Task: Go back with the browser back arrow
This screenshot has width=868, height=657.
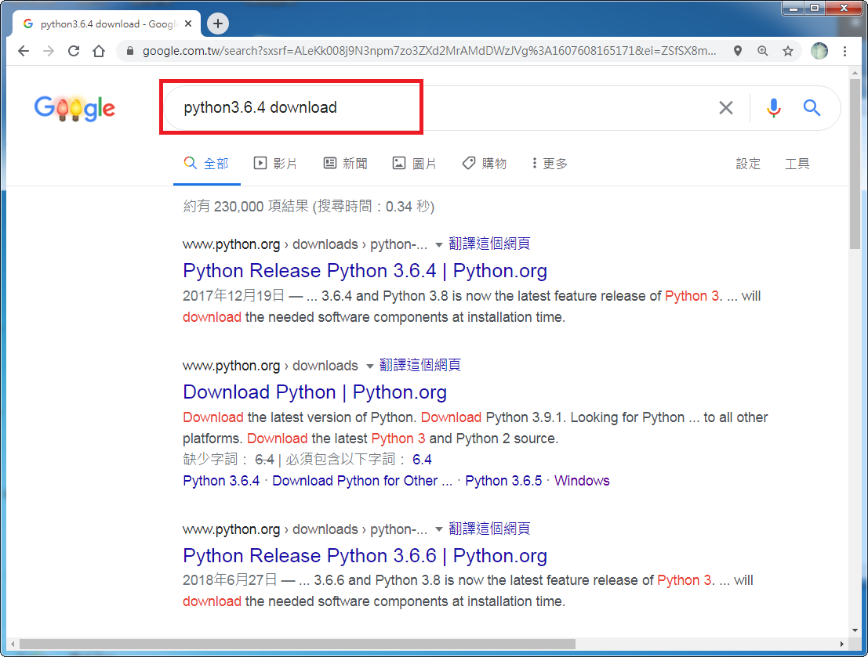Action: coord(24,52)
